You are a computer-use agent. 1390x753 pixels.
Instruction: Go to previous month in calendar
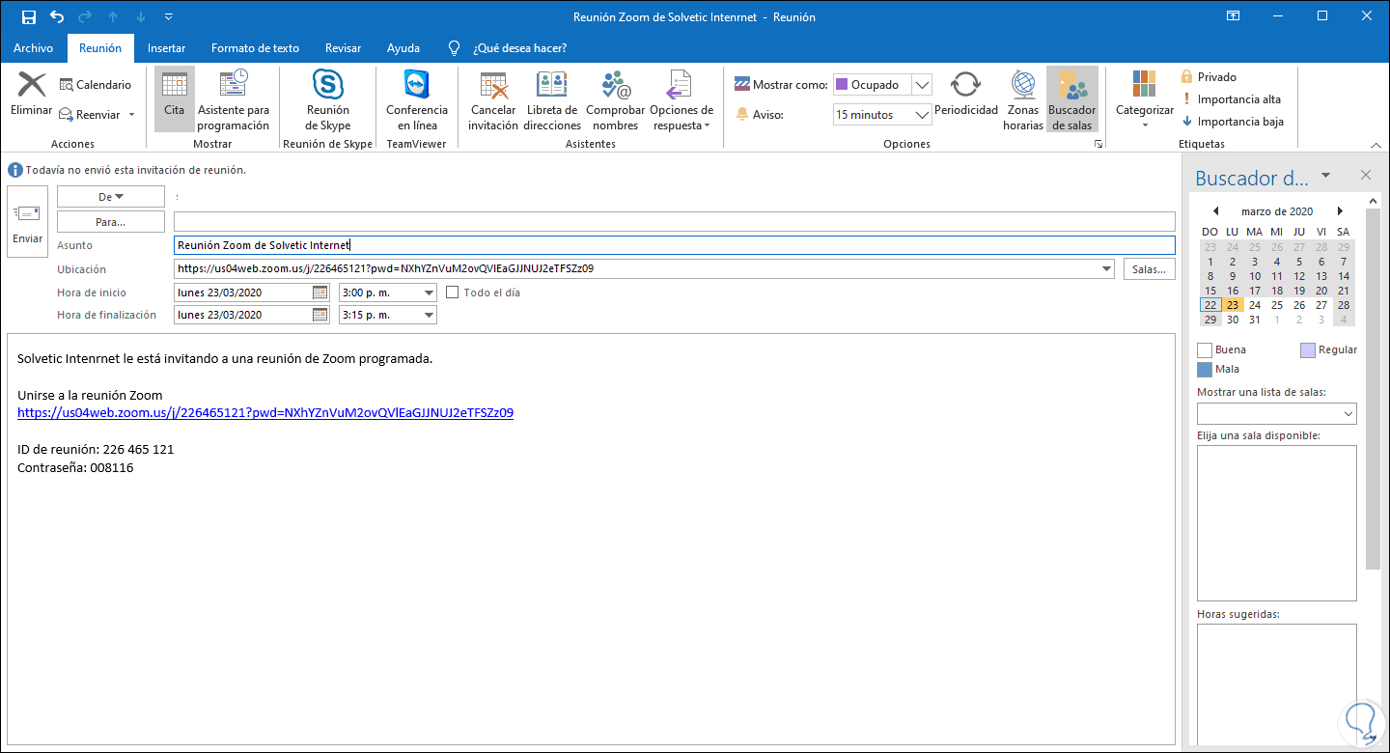click(1215, 211)
